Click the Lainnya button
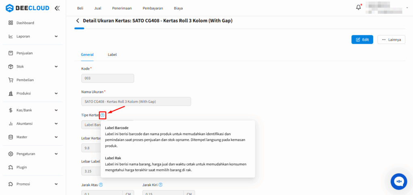Screen dimensions: 413x195 (391, 40)
